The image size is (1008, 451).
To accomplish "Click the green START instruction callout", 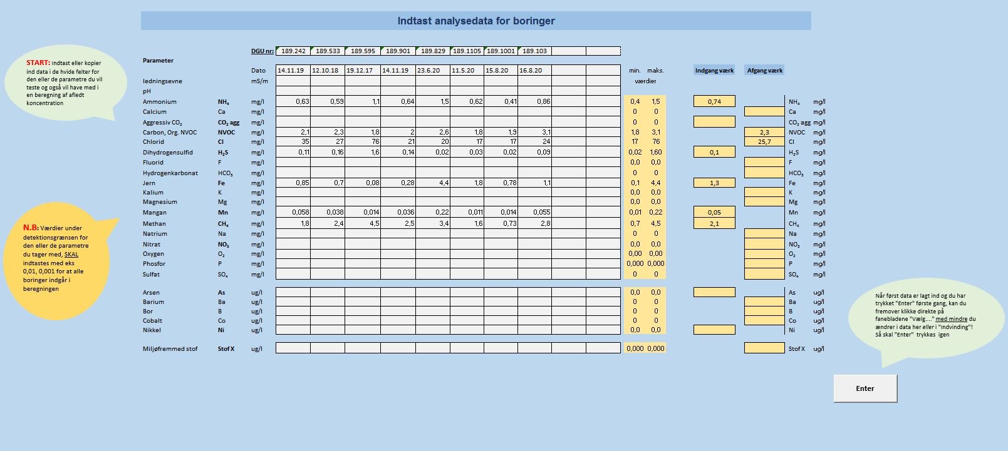I will 63,83.
